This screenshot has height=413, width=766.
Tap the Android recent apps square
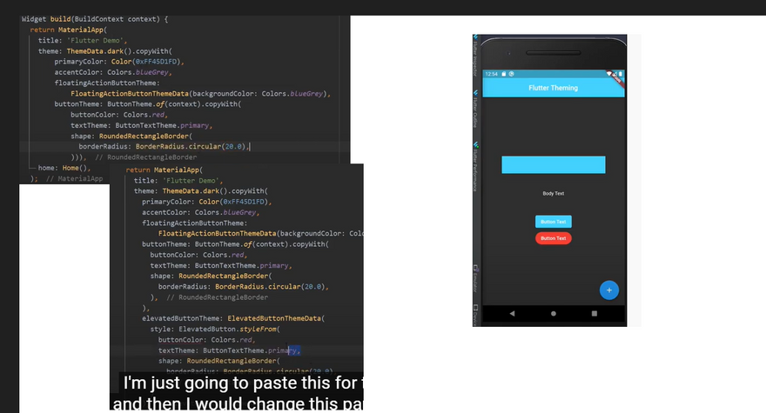coord(595,313)
